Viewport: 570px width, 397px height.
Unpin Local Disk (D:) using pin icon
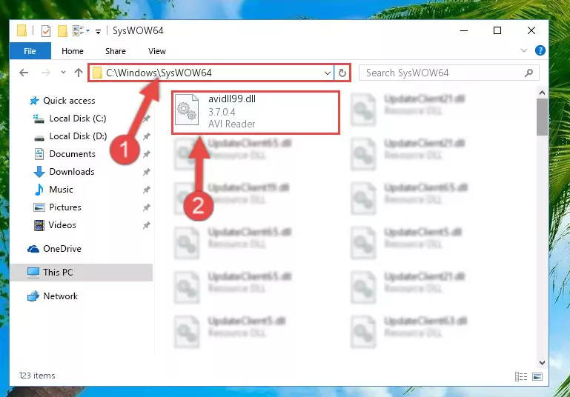(x=146, y=136)
